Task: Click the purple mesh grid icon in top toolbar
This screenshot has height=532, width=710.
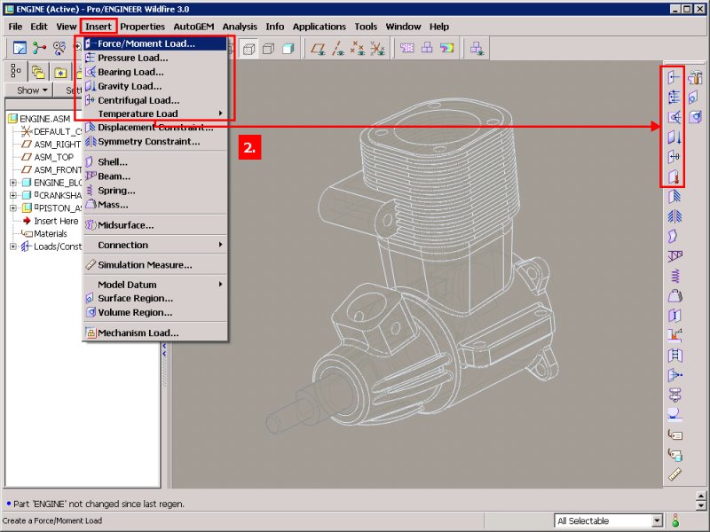Action: 406,48
